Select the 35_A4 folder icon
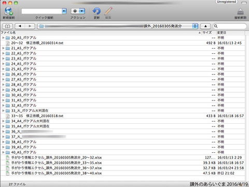 coord(8,126)
